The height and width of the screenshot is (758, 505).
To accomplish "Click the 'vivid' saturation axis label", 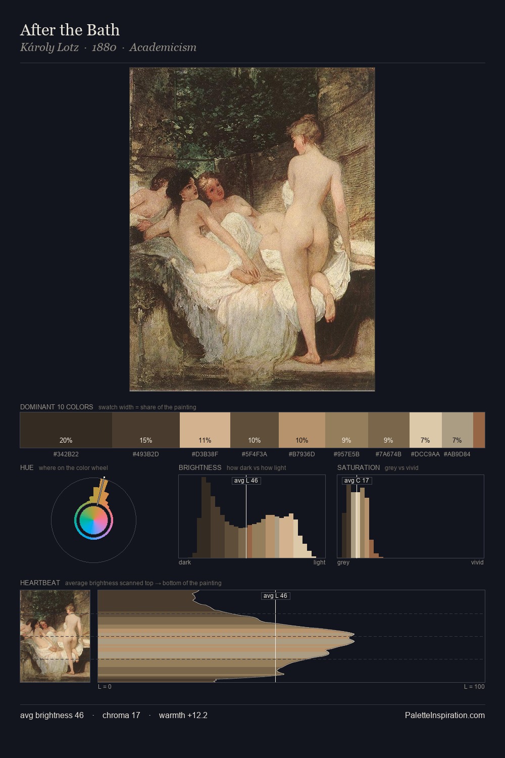I will coord(477,562).
